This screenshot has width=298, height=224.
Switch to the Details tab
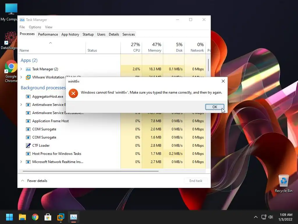(x=114, y=34)
